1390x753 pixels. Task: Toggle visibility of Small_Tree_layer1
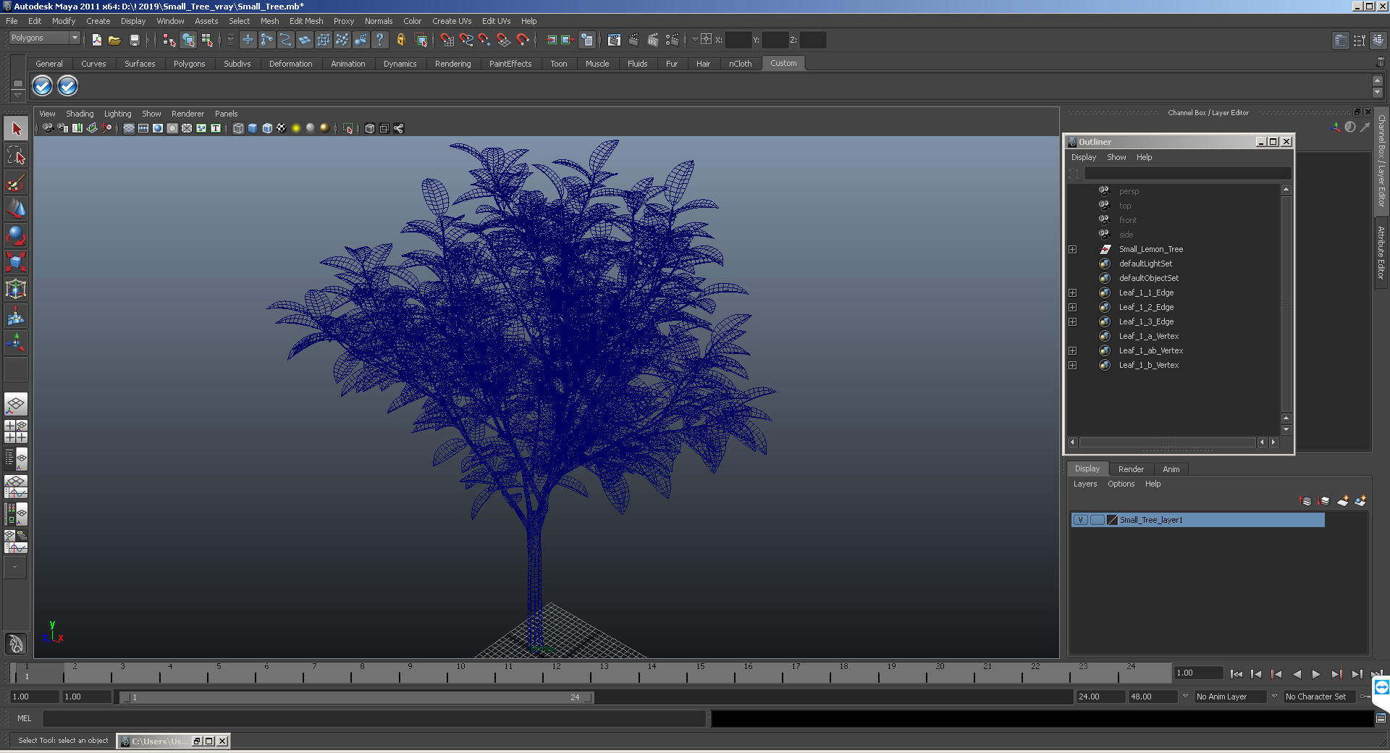coord(1080,520)
